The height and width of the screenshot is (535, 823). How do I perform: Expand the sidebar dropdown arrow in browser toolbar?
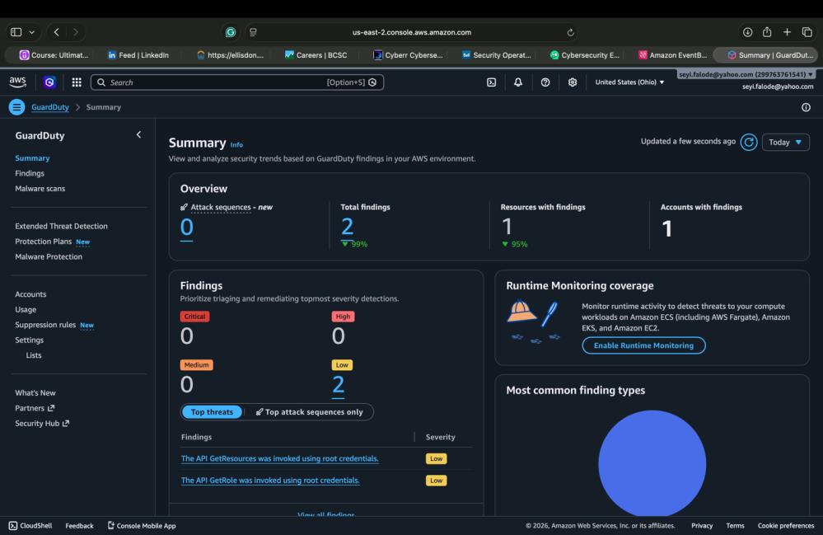pos(32,32)
